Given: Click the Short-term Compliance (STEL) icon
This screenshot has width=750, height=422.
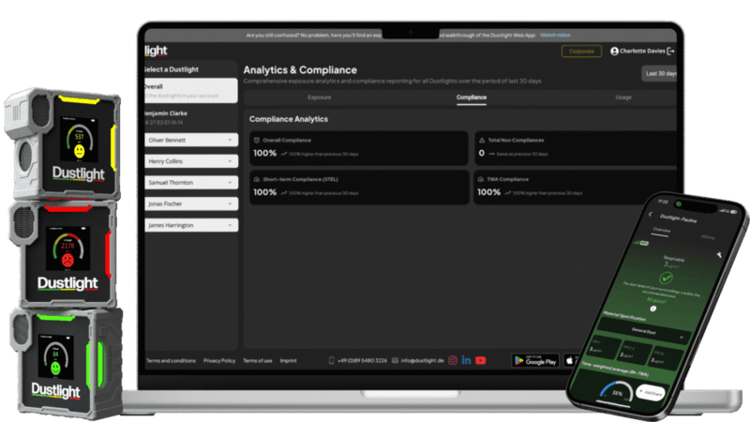Looking at the screenshot, I should pos(256,179).
